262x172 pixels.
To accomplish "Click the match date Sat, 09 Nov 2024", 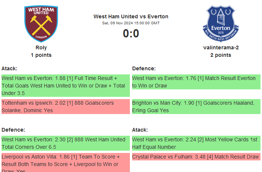I will pos(131,23).
